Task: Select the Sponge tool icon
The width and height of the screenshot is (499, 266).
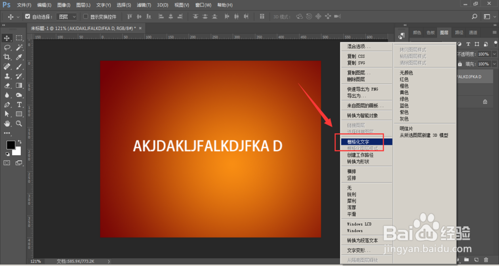Action: click(19, 95)
